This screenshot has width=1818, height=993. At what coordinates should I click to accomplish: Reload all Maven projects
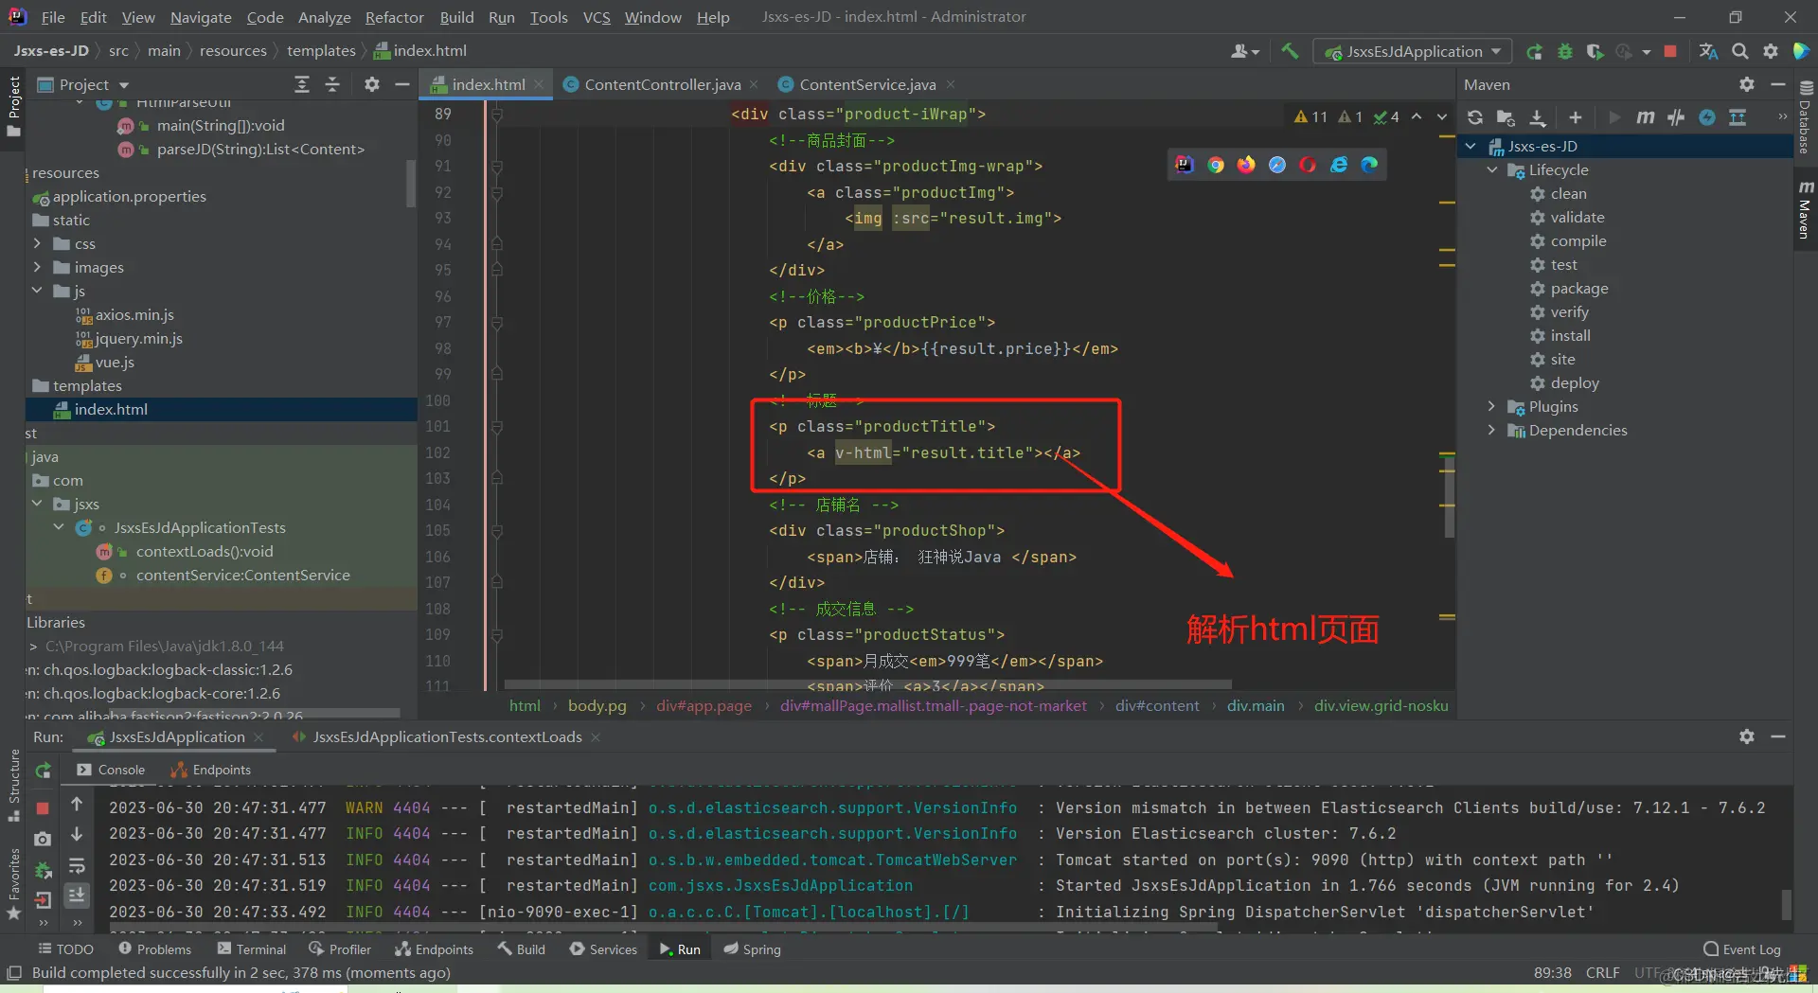click(1475, 117)
